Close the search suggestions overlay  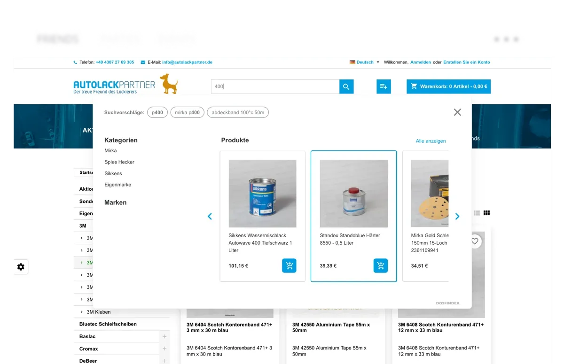click(457, 112)
